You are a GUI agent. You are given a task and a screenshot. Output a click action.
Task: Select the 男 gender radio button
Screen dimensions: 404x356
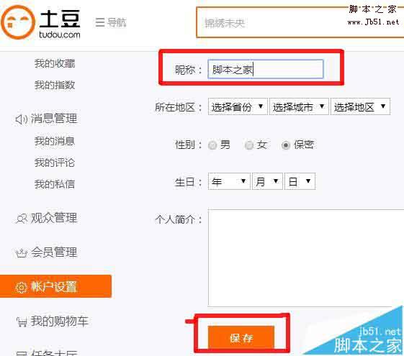click(x=212, y=145)
